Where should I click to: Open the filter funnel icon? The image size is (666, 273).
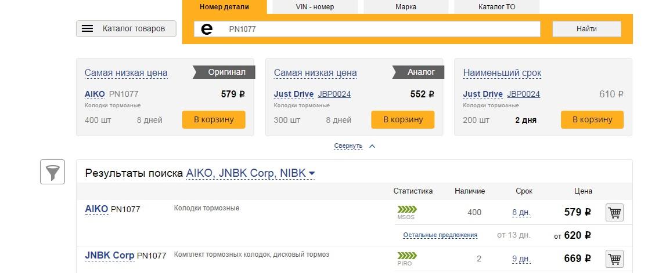tap(53, 172)
